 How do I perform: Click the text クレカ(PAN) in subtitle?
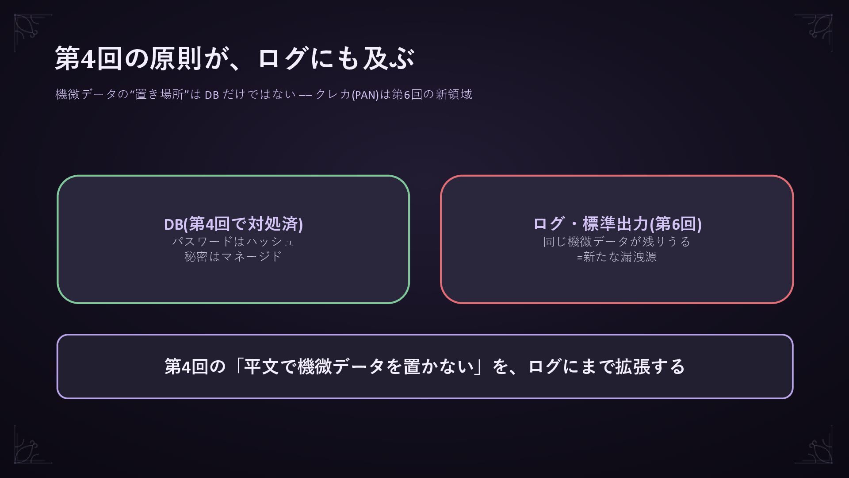(347, 94)
